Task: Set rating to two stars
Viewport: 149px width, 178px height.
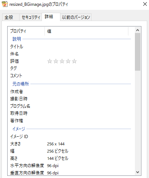Action: 56,61
